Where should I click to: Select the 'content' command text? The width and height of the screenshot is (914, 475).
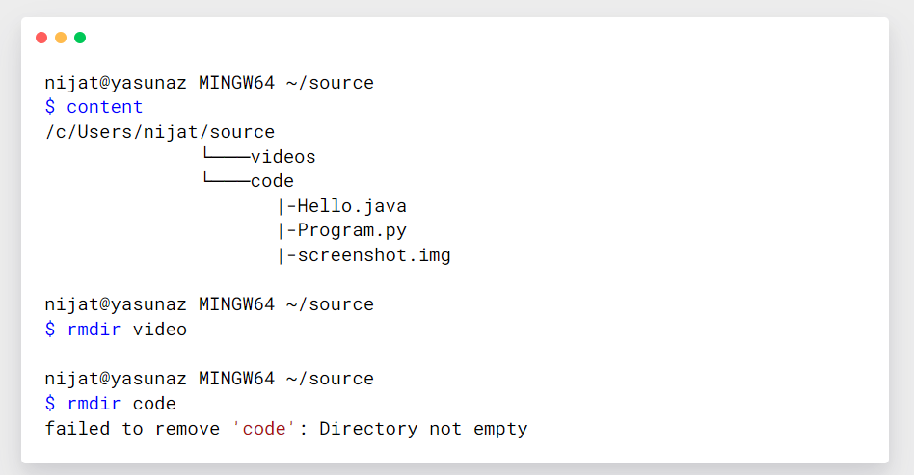pyautogui.click(x=104, y=107)
